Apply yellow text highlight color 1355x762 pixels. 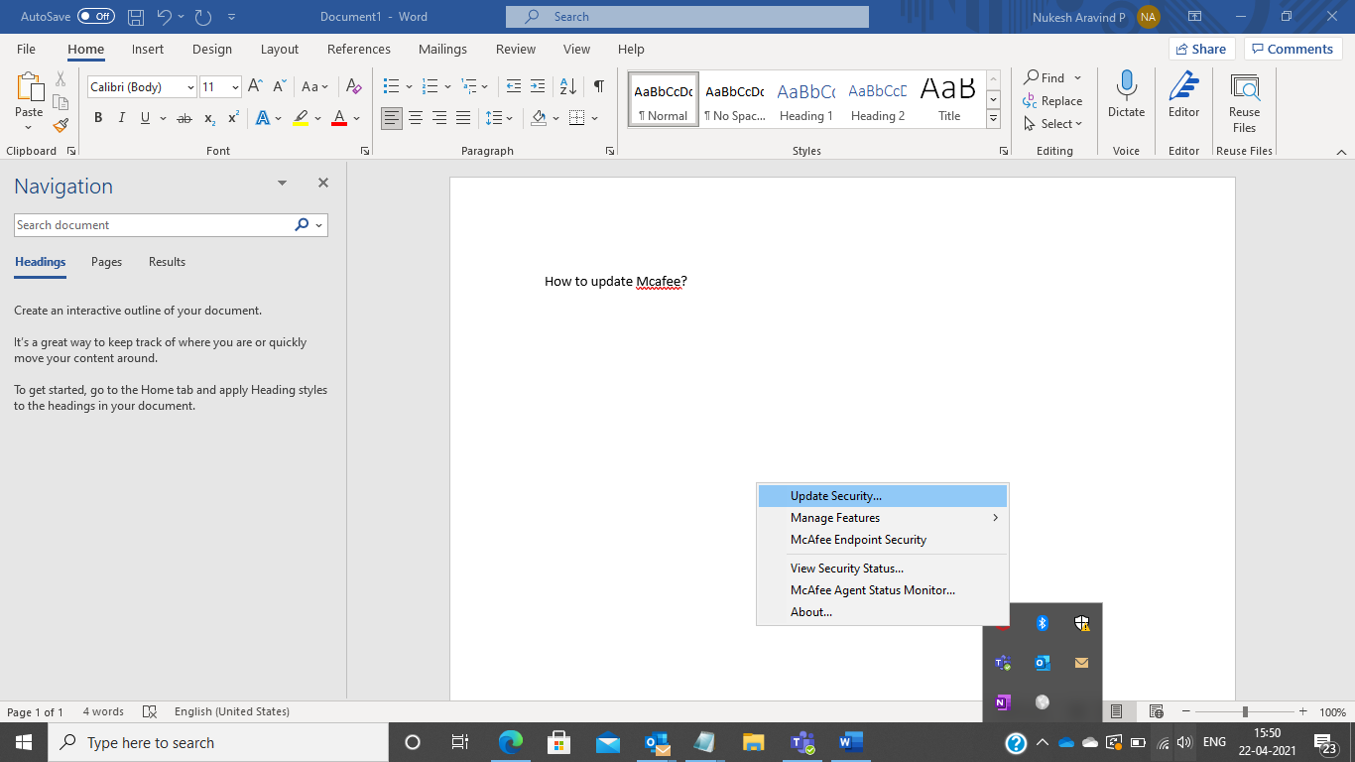[301, 118]
